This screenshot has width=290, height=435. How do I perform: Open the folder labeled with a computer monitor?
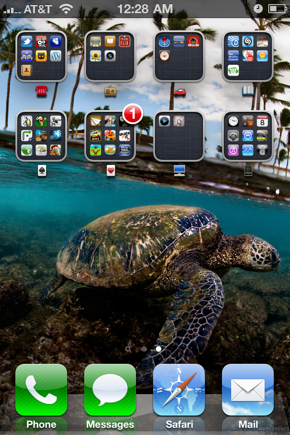[179, 136]
